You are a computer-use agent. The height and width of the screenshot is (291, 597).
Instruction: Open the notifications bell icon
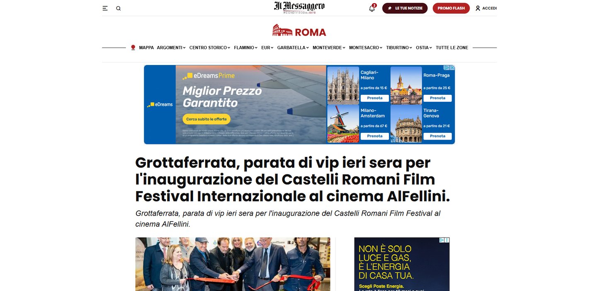pyautogui.click(x=372, y=8)
